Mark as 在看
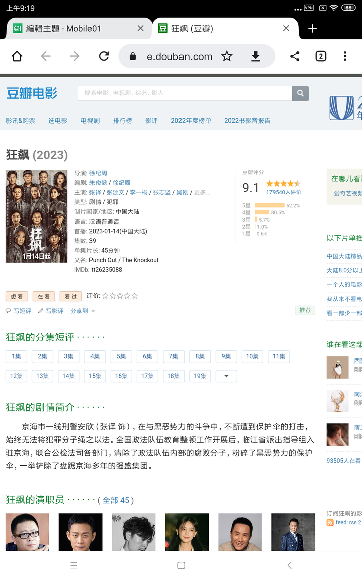The width and height of the screenshot is (362, 580). (44, 296)
